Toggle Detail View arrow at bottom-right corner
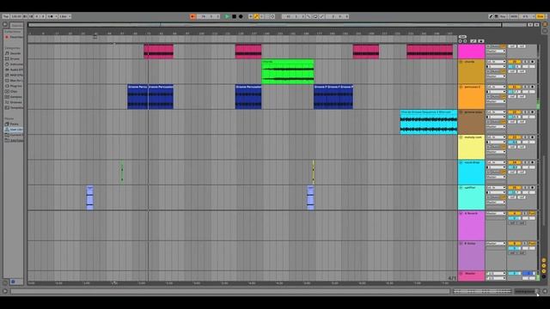The width and height of the screenshot is (550, 309). point(545,291)
